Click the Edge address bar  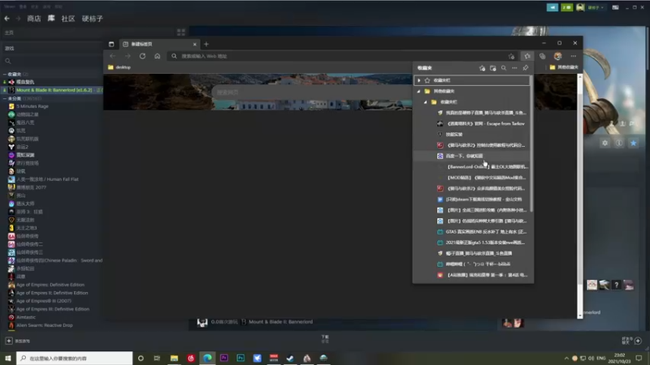[x=344, y=56]
